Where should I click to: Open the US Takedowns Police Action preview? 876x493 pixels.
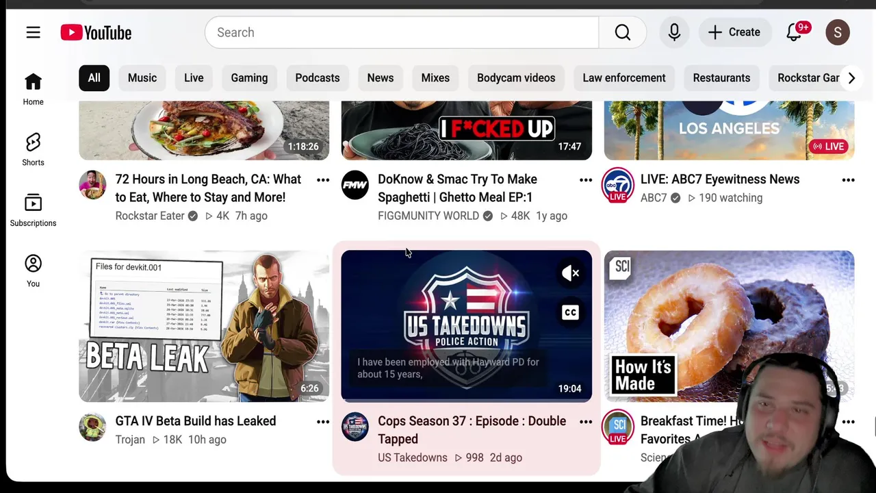(467, 326)
